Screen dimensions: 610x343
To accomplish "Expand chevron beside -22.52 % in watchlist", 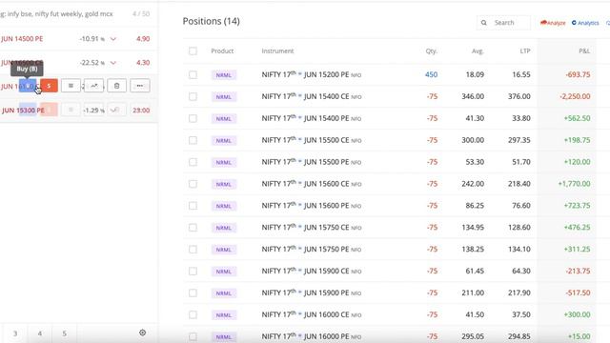I will coord(113,63).
